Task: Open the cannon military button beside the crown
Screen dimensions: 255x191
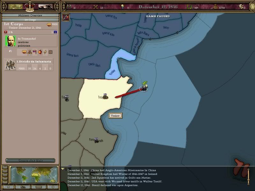Action: tap(45, 6)
